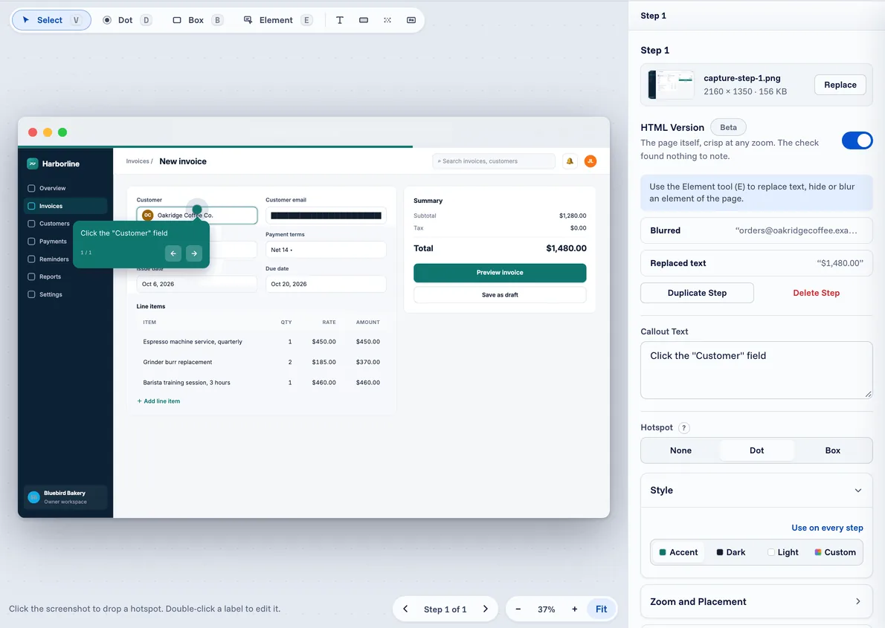Set Hotspot type to Dot
Viewport: 885px width, 628px height.
point(757,450)
